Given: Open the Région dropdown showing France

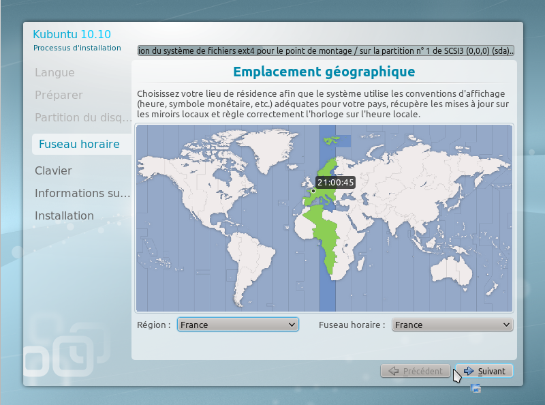Looking at the screenshot, I should 238,325.
